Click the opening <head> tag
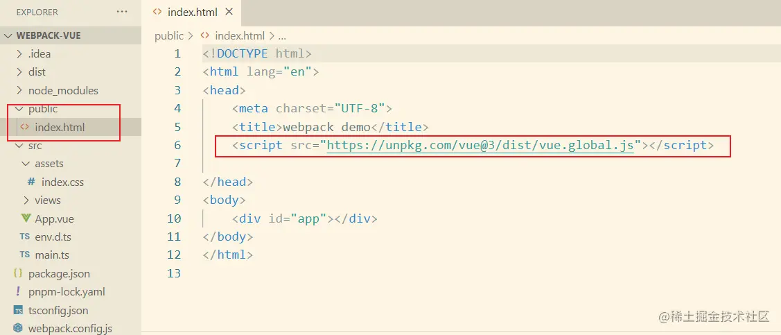Image resolution: width=781 pixels, height=335 pixels. [x=225, y=90]
